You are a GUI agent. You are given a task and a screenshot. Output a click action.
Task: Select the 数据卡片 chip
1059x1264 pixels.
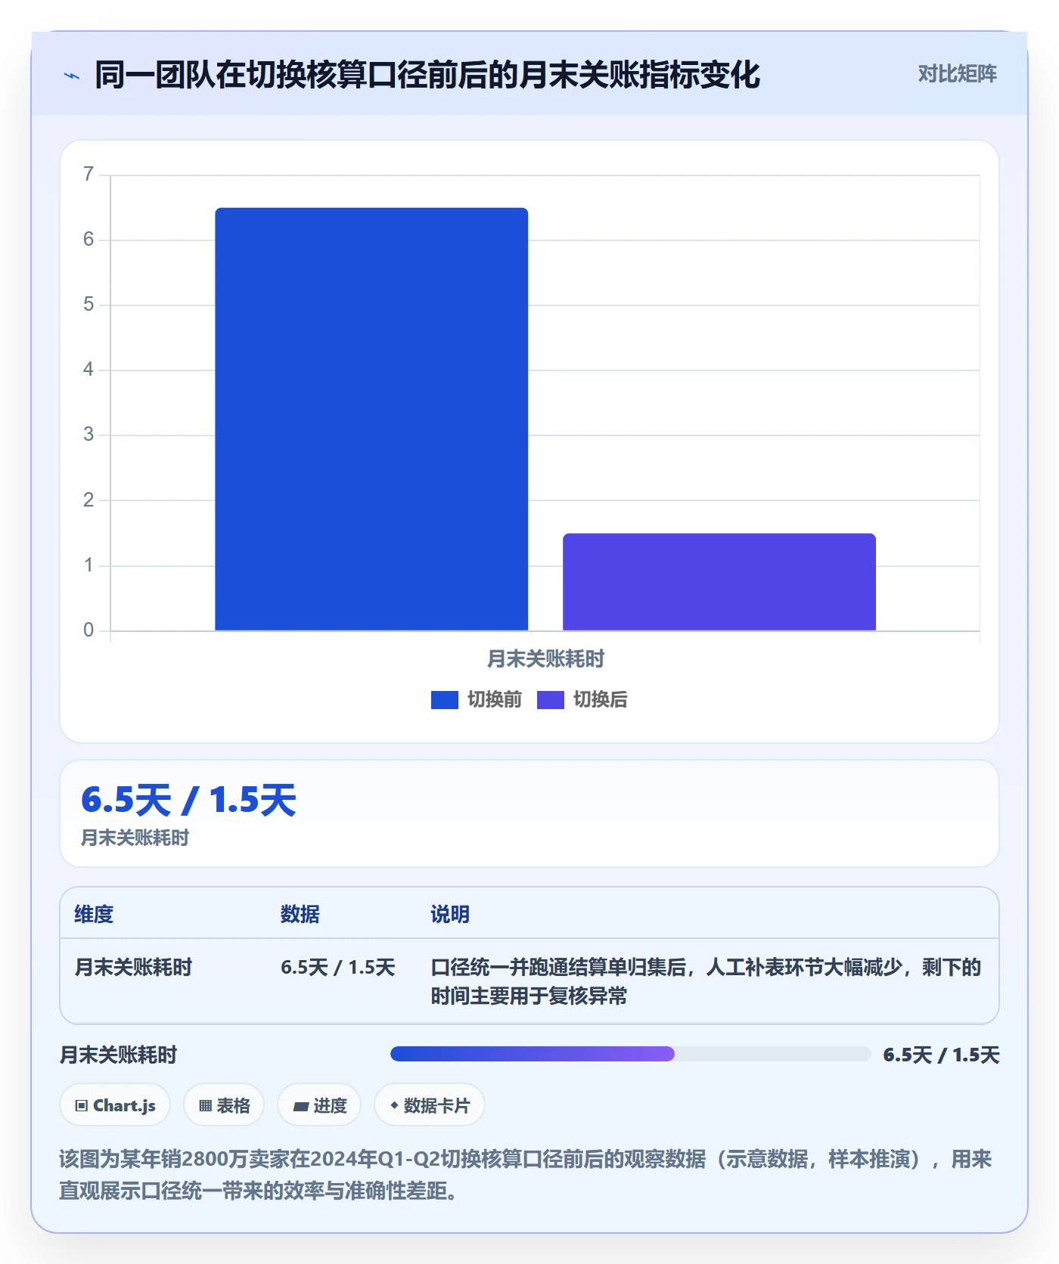click(x=430, y=1105)
